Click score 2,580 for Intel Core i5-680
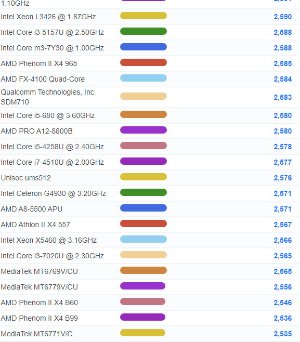Screen dimensions: 300x342 coord(283,115)
